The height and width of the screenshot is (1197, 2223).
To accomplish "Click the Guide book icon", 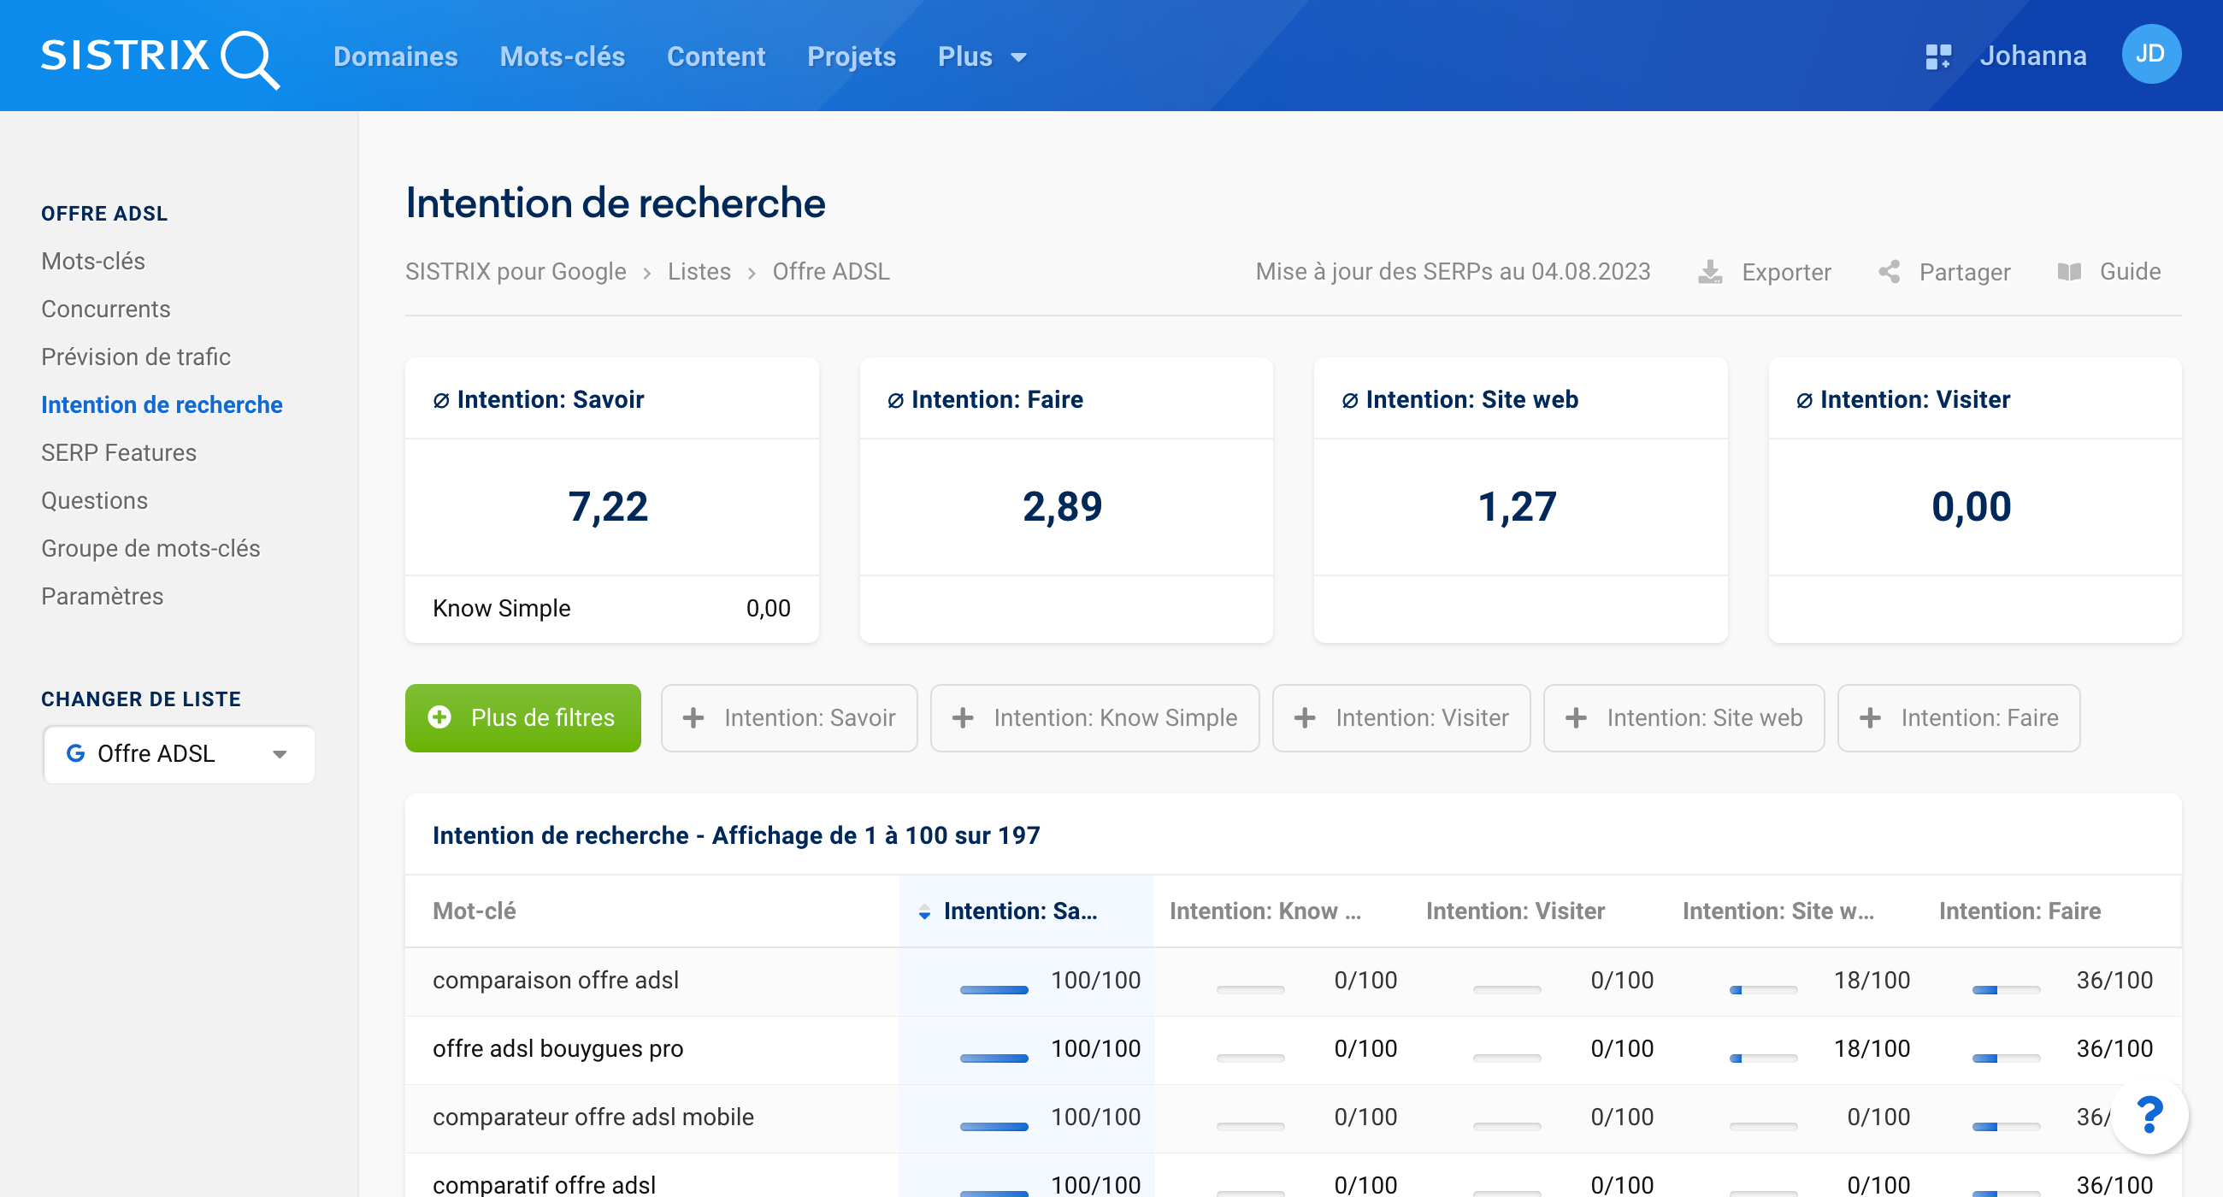I will pos(2068,272).
